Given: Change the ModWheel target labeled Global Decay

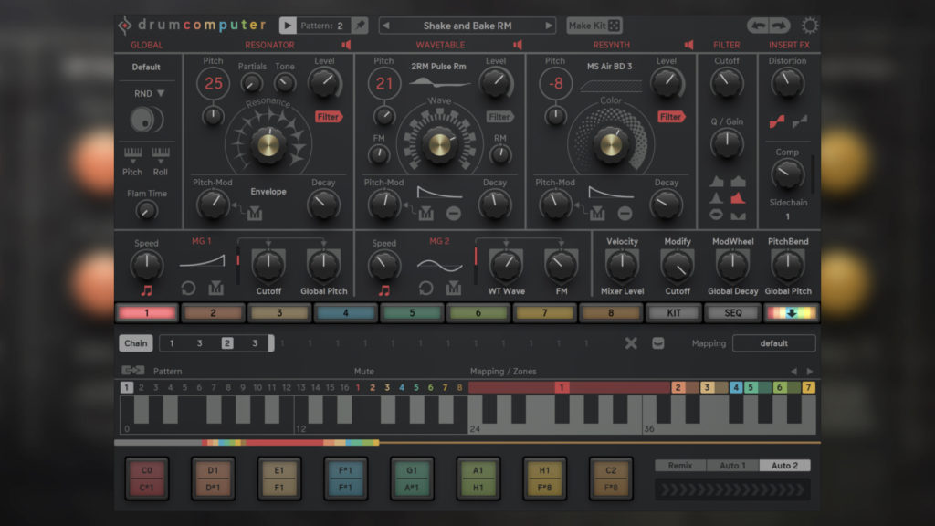Looking at the screenshot, I should tap(733, 291).
